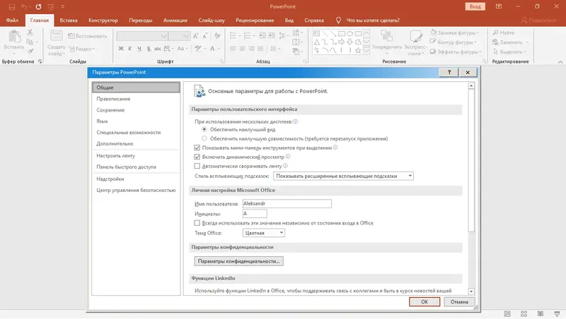Click the OK button
The height and width of the screenshot is (319, 566).
click(424, 302)
